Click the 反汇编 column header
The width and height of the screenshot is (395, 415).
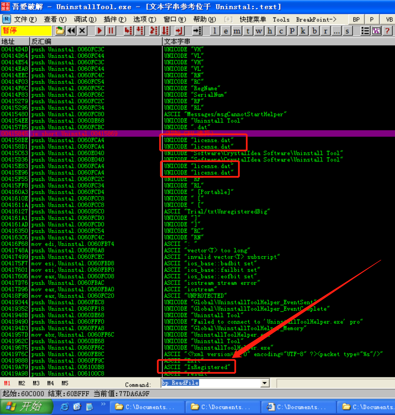tap(96, 41)
